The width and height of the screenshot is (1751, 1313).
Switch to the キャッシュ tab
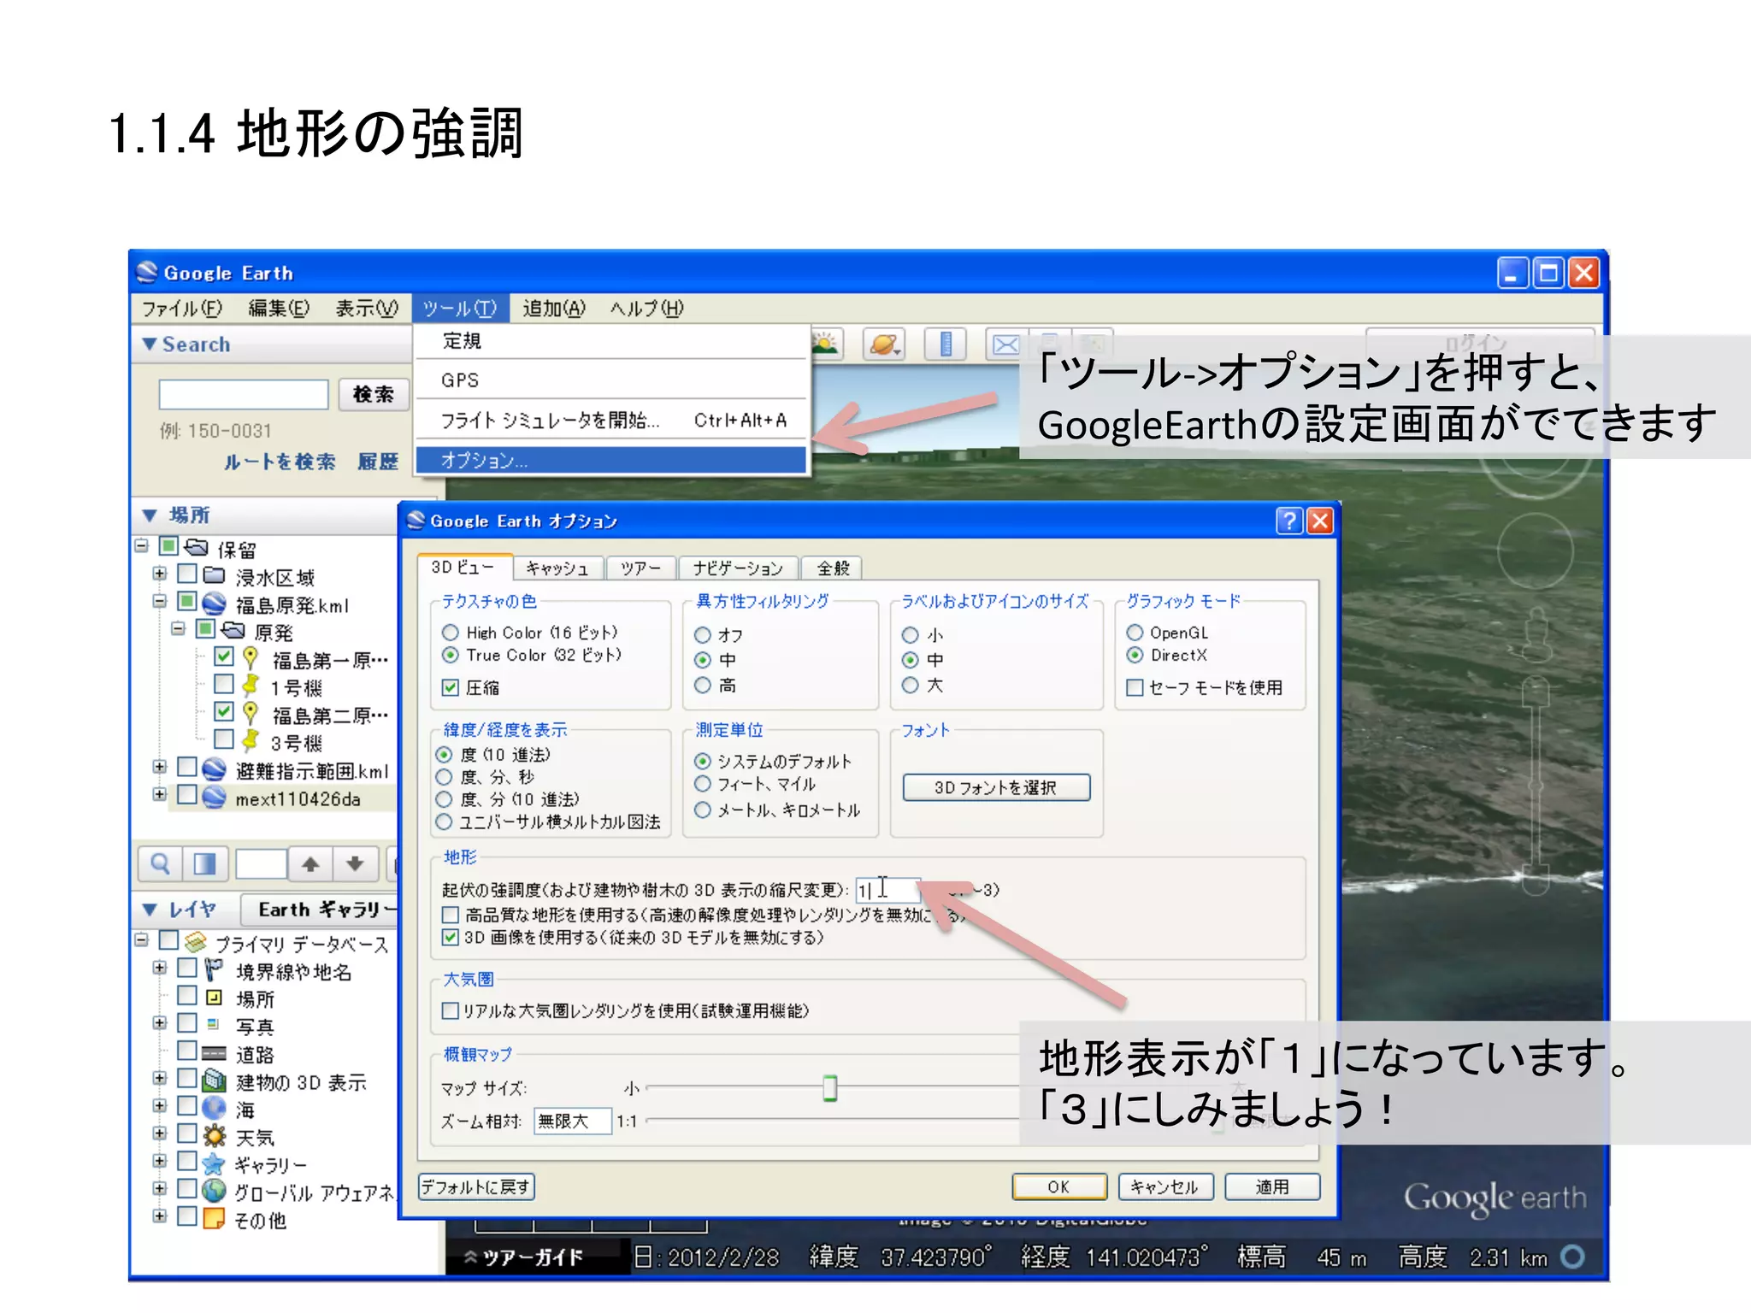point(557,568)
